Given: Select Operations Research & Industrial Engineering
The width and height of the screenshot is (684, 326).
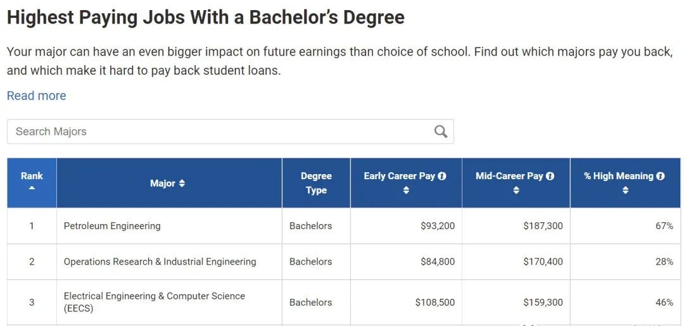Looking at the screenshot, I should click(160, 261).
